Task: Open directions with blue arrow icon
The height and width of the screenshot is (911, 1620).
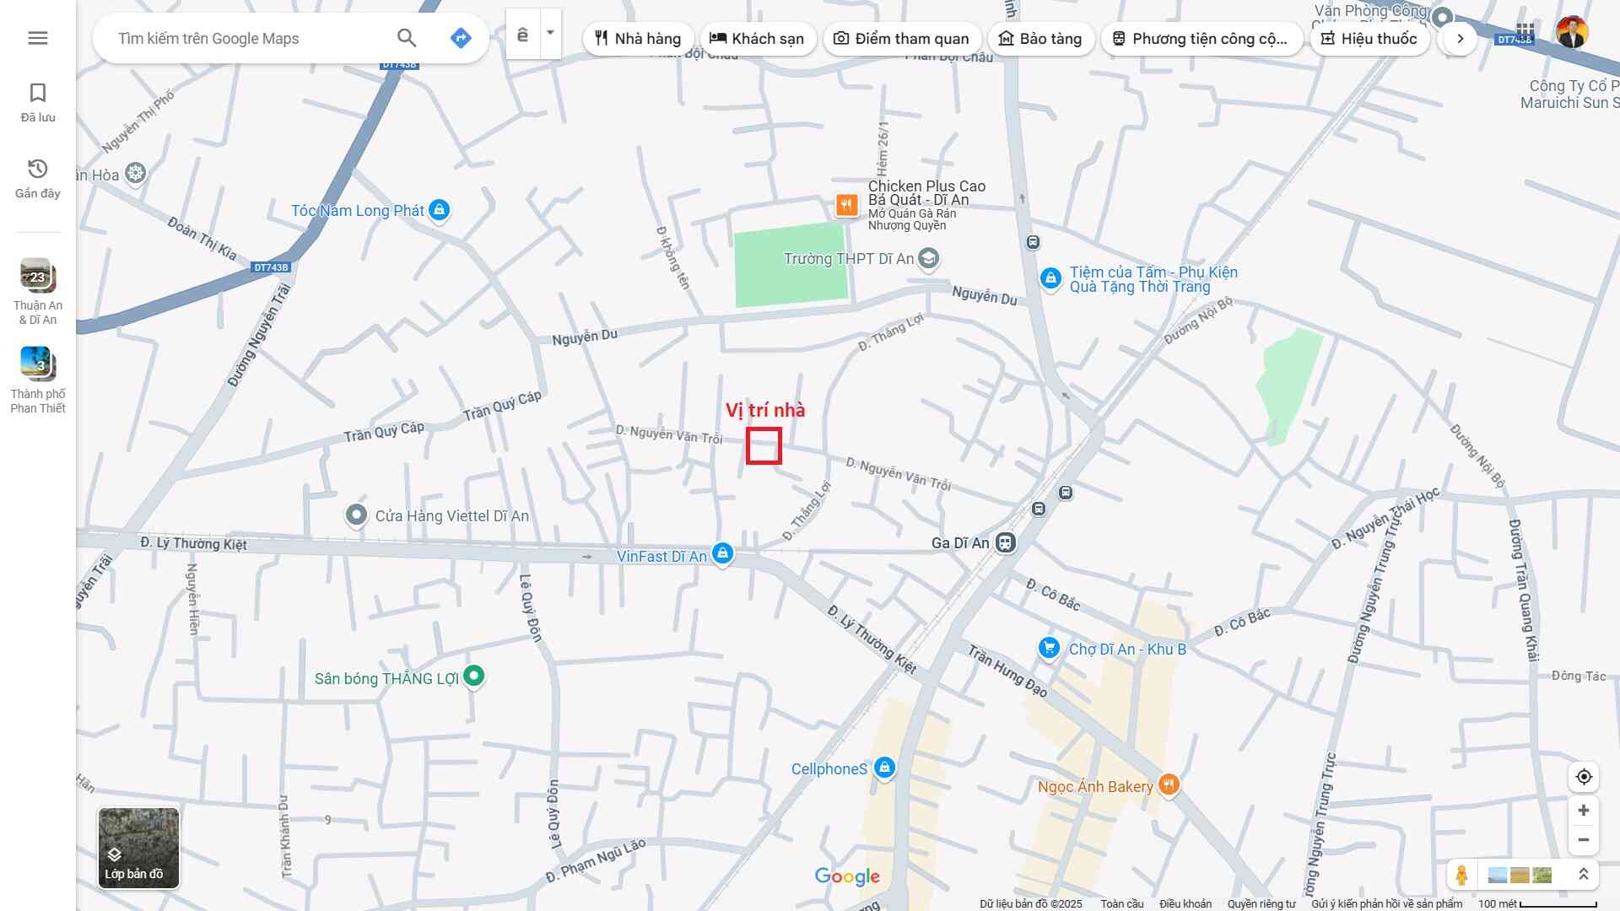Action: coord(461,38)
